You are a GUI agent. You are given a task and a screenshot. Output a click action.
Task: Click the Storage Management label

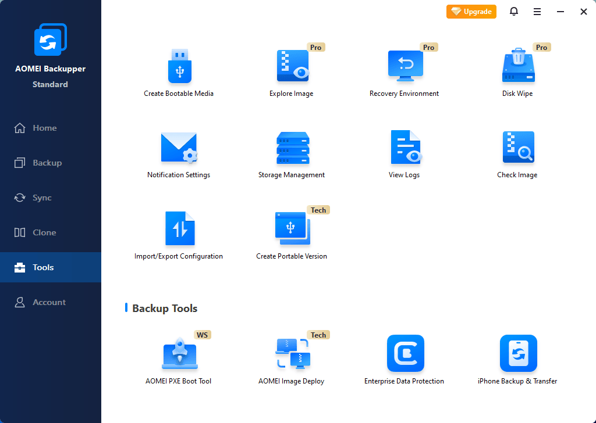pos(292,175)
